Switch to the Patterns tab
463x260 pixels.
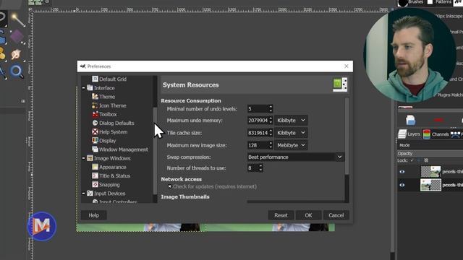[x=440, y=2]
